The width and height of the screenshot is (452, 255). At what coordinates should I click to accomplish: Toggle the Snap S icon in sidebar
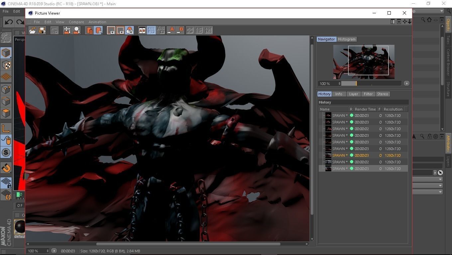pyautogui.click(x=6, y=152)
